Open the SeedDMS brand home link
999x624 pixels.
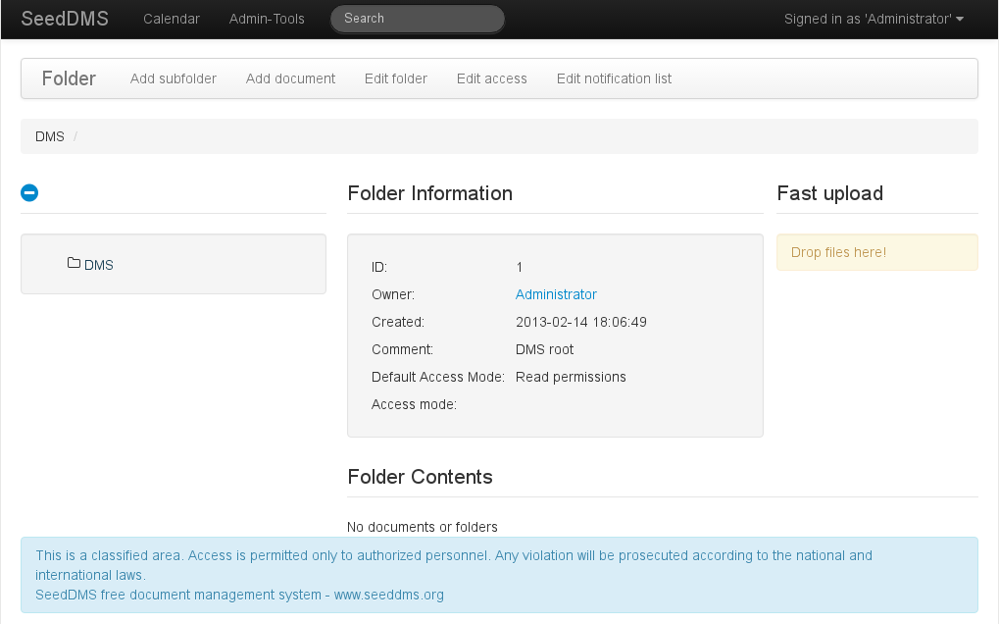tap(65, 19)
